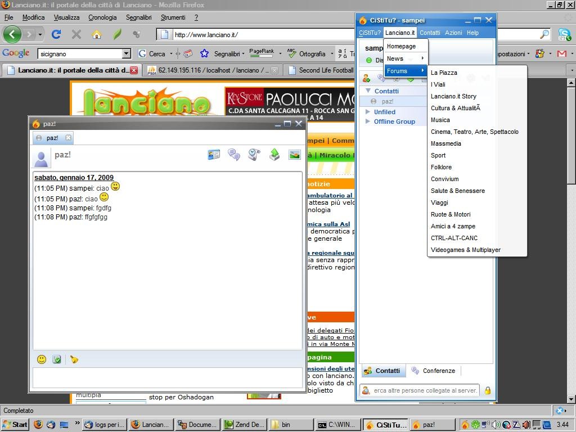Click the Firefox home icon
This screenshot has width=576, height=432.
[x=97, y=34]
